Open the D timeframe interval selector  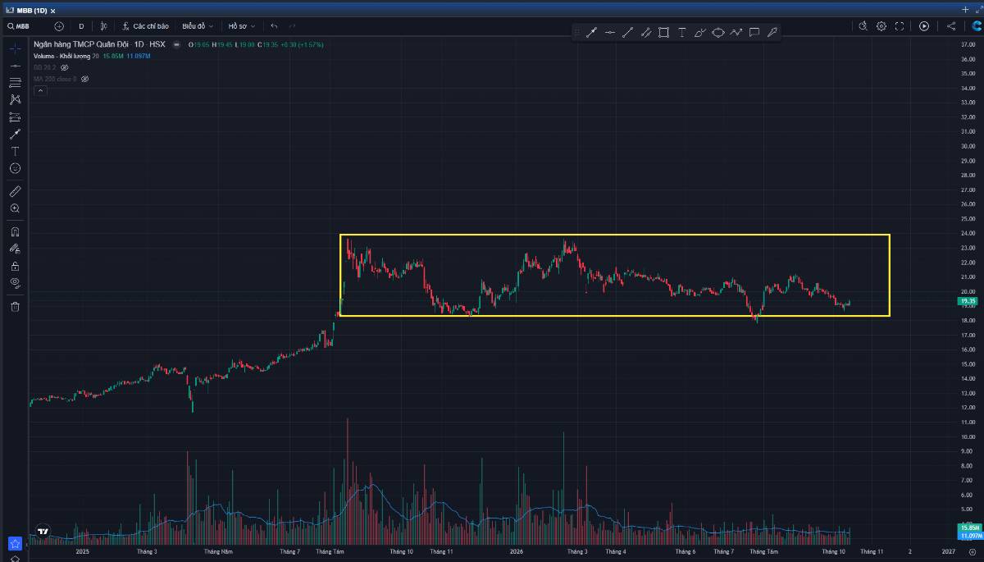(x=81, y=26)
